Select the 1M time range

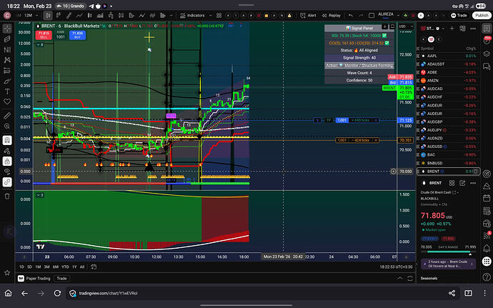click(38, 267)
